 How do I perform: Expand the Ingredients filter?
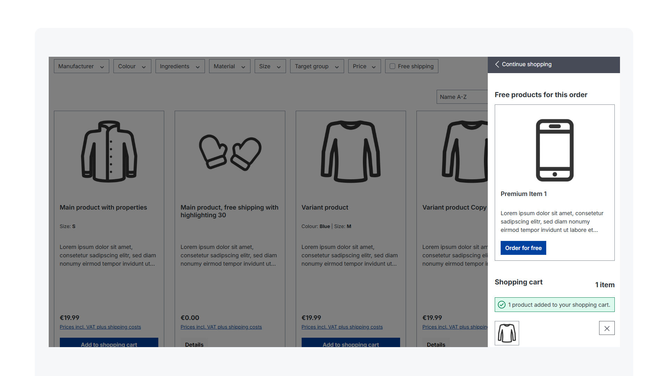pos(180,66)
